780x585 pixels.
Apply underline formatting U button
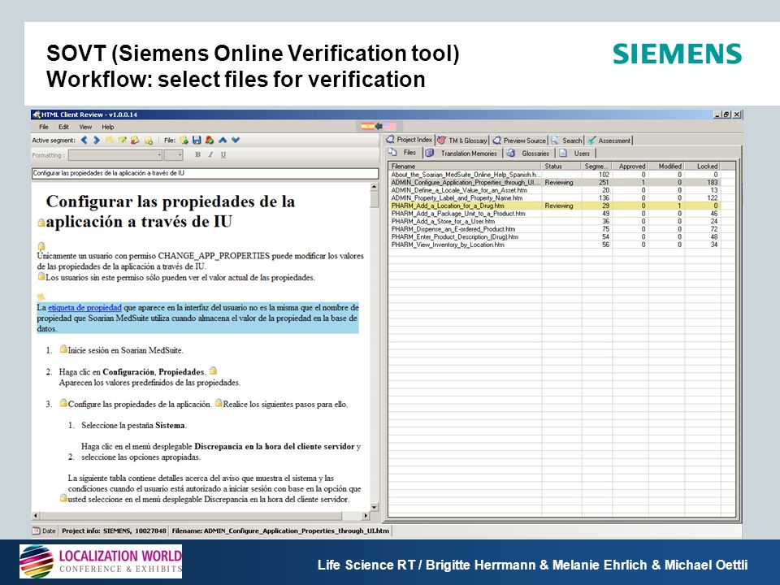pos(223,154)
